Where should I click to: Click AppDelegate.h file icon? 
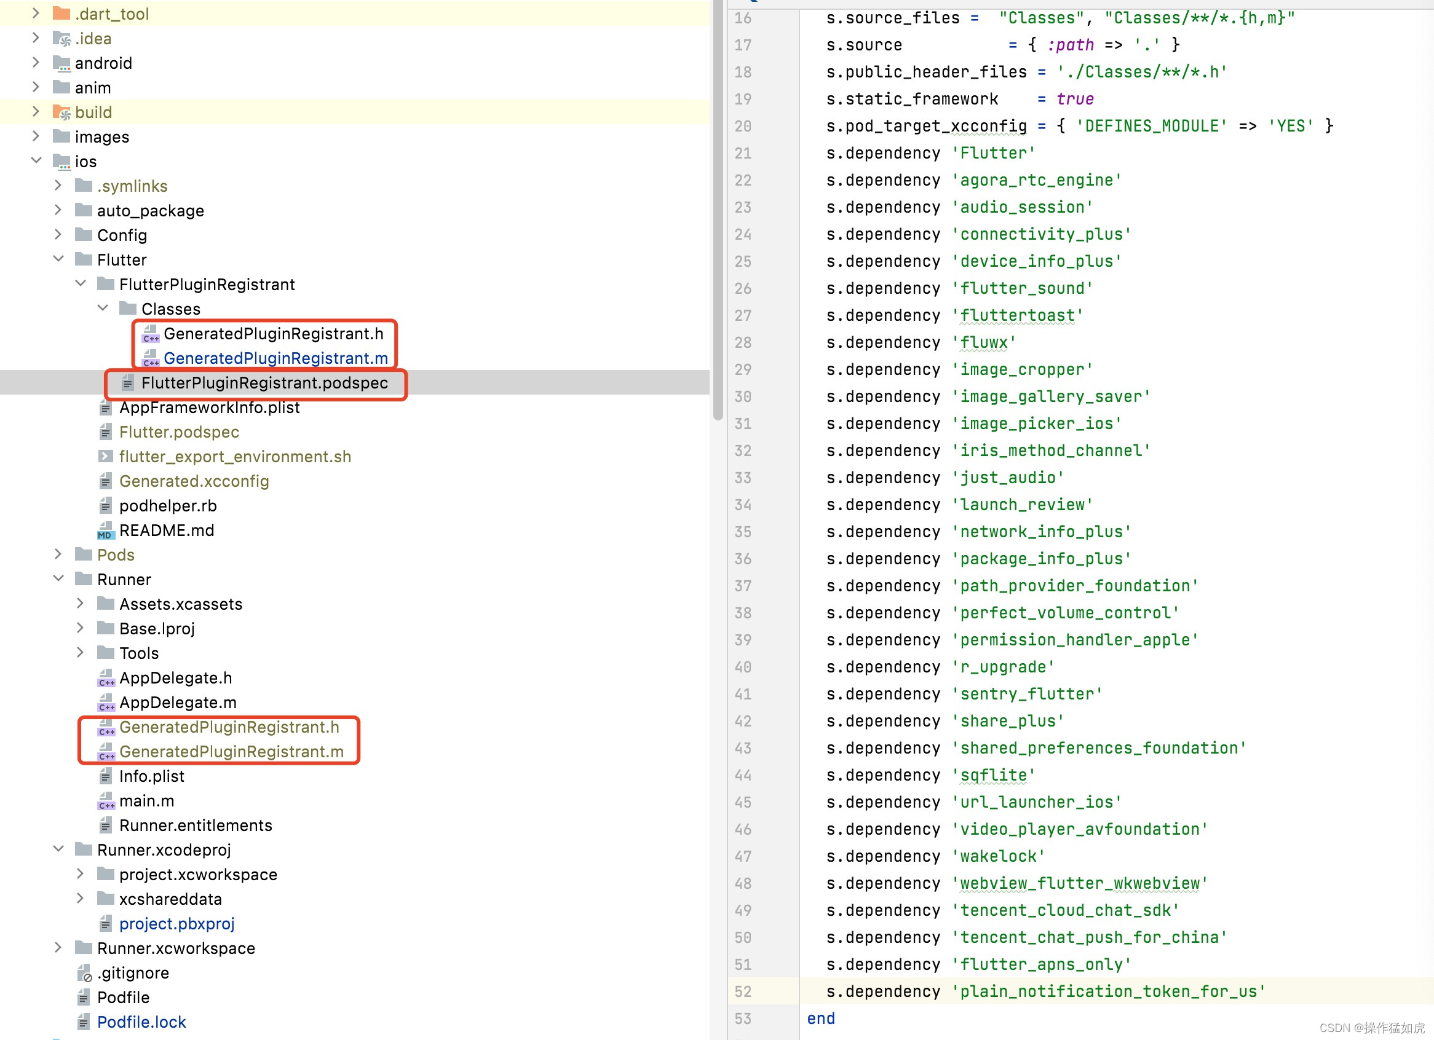106,678
